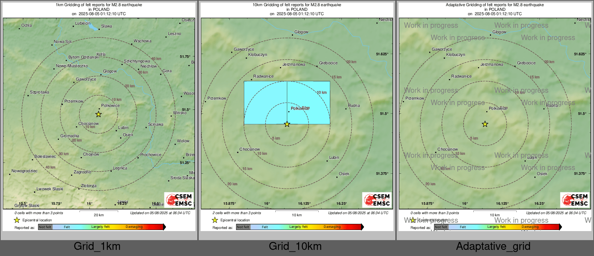Click the epicenter star on the 1km map
The image size is (594, 256).
pos(98,114)
